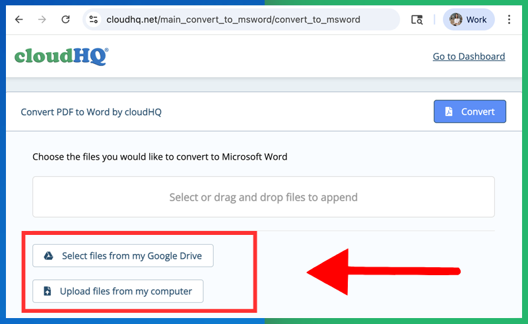Open Chrome's three-dot menu
The image size is (528, 324).
pyautogui.click(x=509, y=20)
